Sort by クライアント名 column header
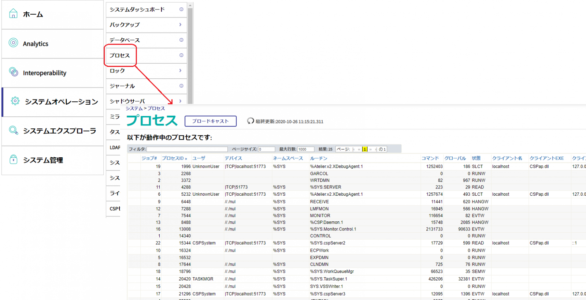This screenshot has width=586, height=300. 507,158
